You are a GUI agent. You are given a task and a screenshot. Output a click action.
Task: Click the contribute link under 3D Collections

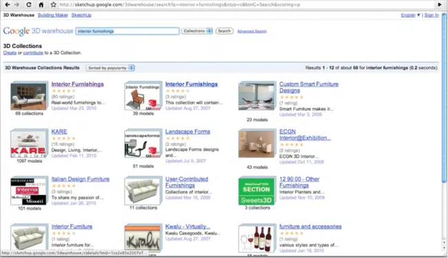pos(33,53)
